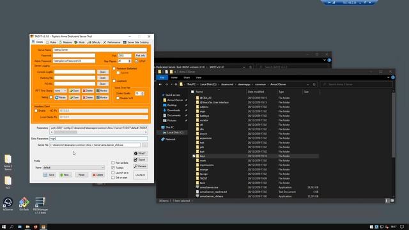
Task: Expand the address bar history dropdown
Action: (x=308, y=84)
